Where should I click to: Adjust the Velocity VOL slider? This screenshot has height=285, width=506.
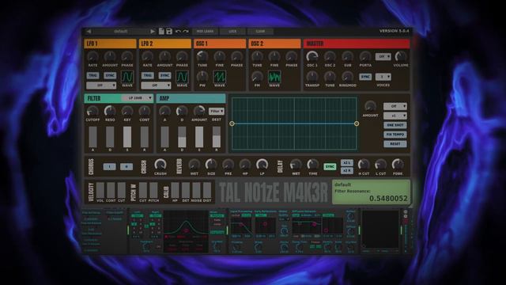(x=100, y=190)
